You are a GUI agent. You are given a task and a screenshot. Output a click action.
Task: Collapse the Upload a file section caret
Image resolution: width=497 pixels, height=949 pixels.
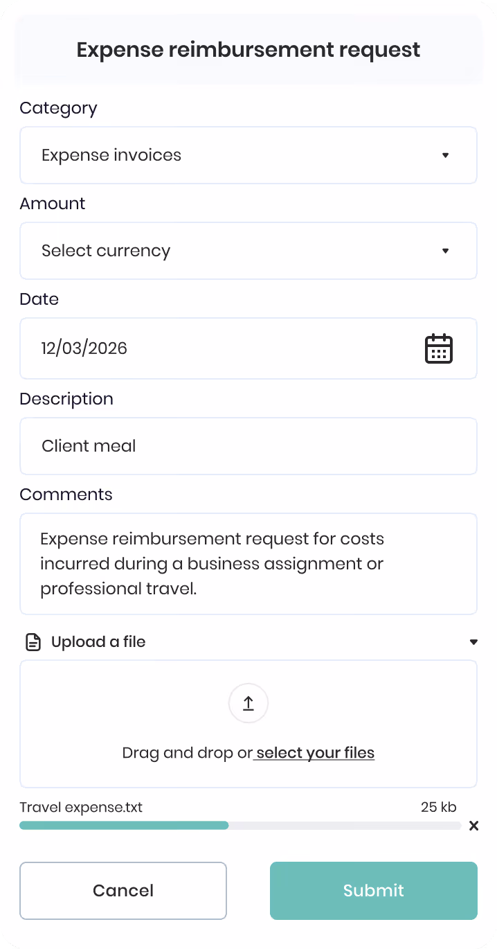(x=473, y=642)
